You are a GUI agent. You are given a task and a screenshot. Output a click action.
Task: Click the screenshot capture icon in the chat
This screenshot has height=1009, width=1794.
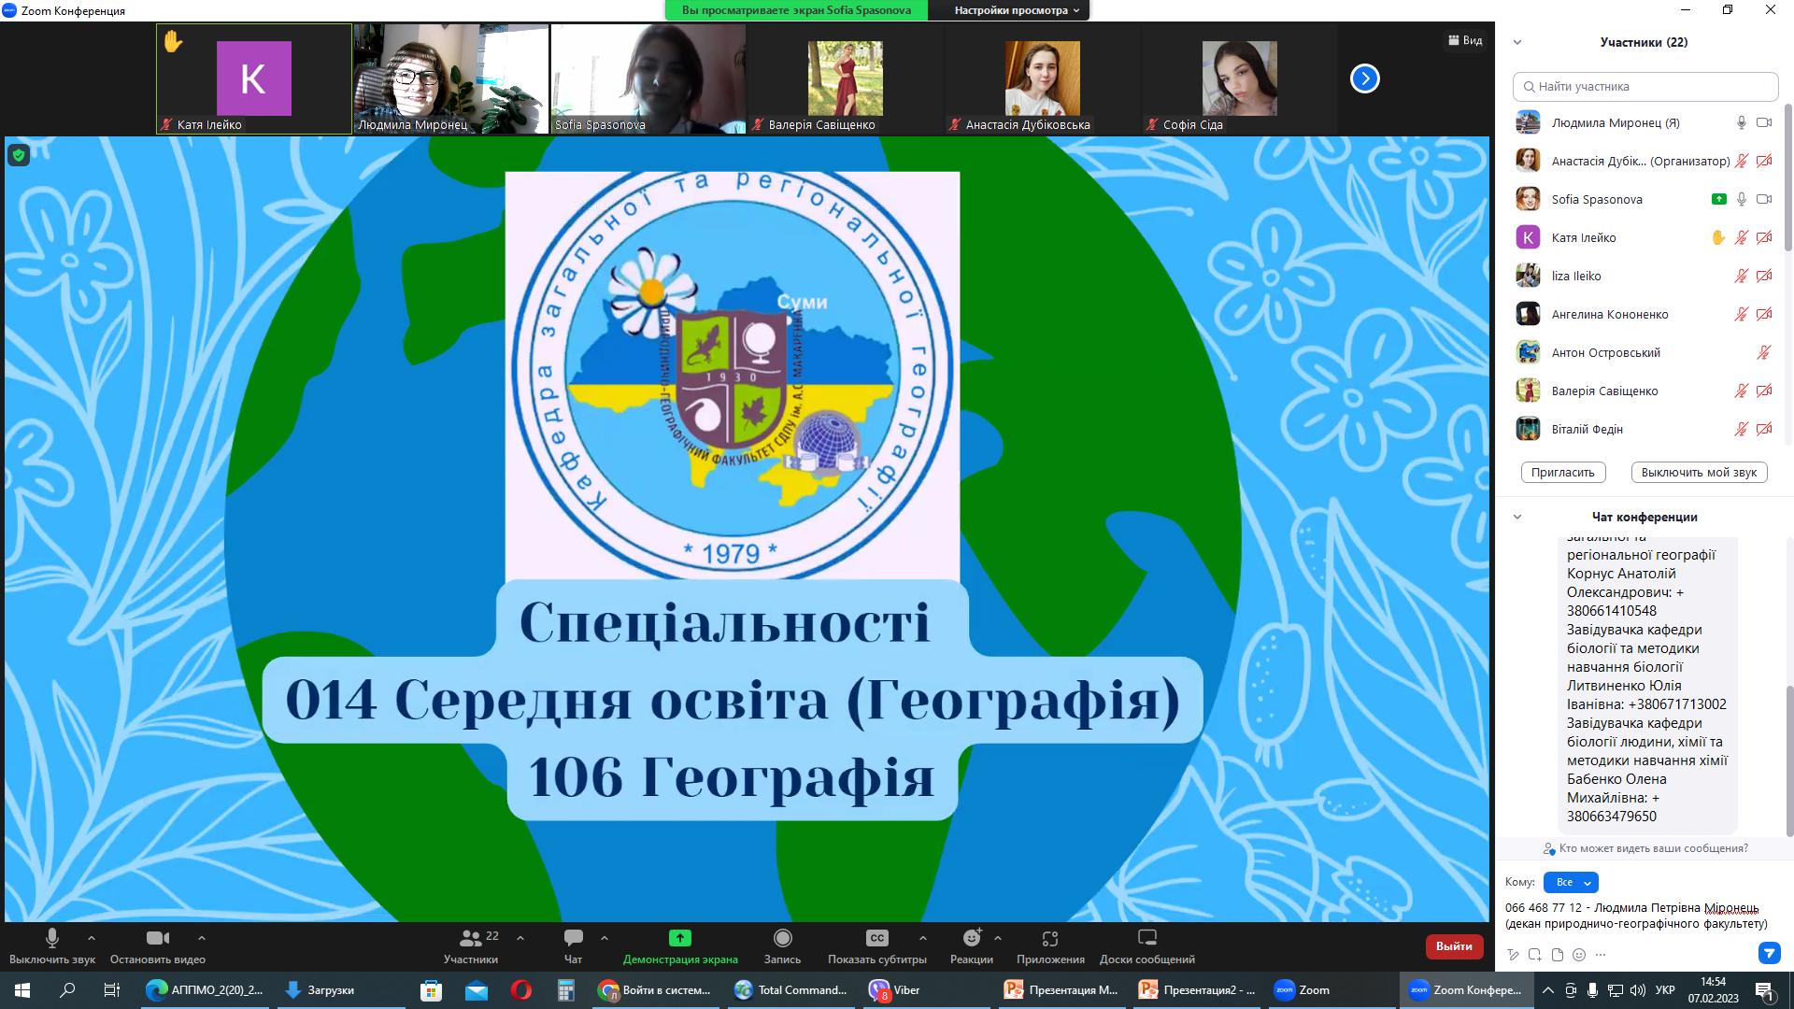(1534, 955)
